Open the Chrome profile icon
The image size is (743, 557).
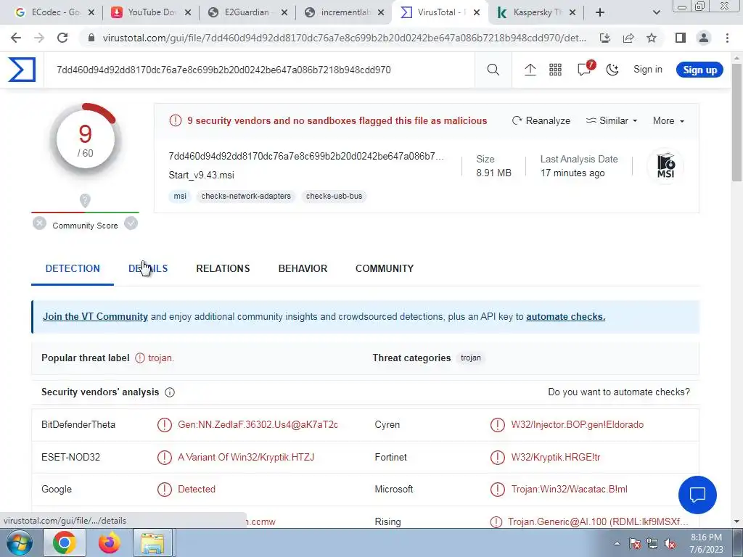(x=704, y=38)
